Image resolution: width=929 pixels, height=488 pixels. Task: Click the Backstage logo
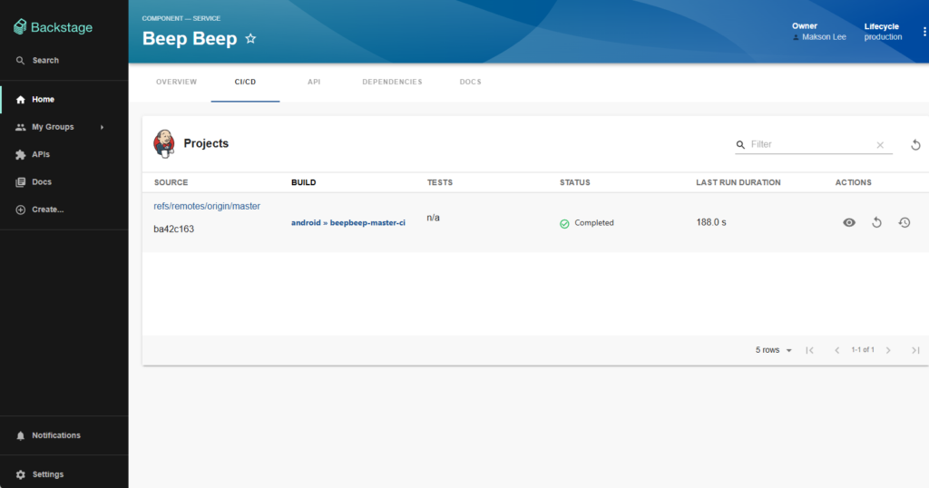53,27
